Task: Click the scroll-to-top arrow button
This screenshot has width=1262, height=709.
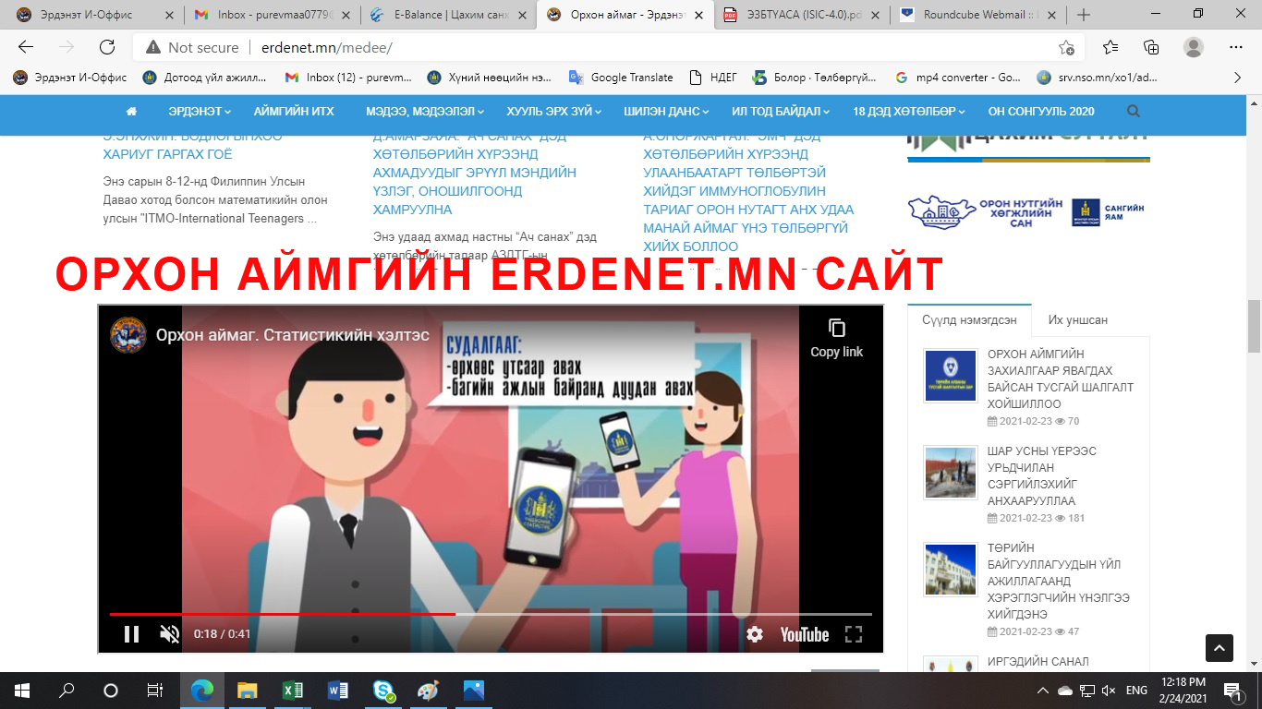Action: pos(1219,647)
